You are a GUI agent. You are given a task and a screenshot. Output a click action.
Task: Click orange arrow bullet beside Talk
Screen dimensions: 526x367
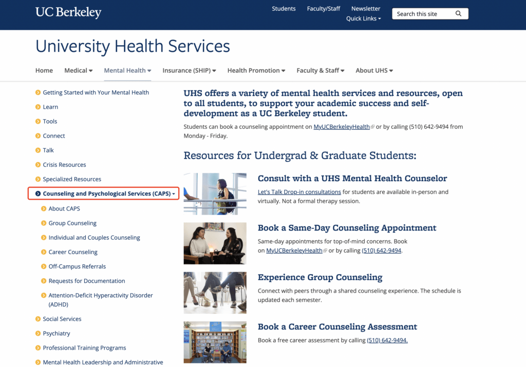coord(38,150)
